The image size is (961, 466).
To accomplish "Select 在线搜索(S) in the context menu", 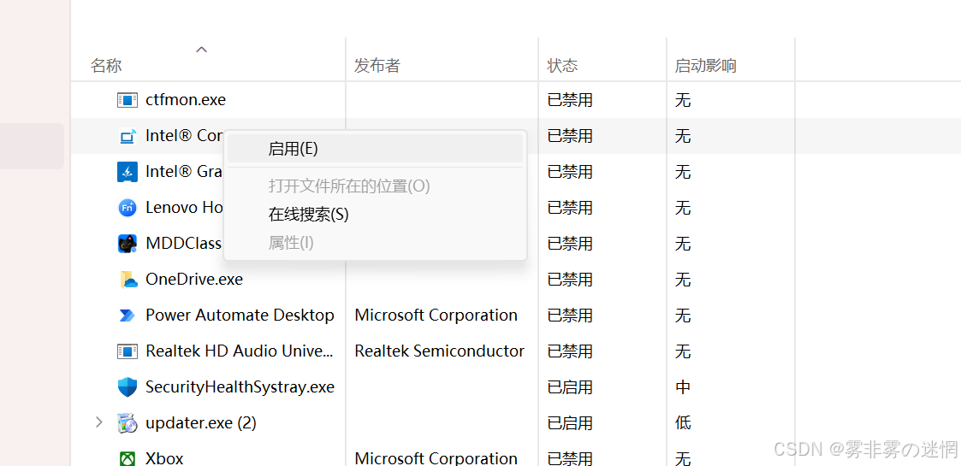I will (375, 215).
